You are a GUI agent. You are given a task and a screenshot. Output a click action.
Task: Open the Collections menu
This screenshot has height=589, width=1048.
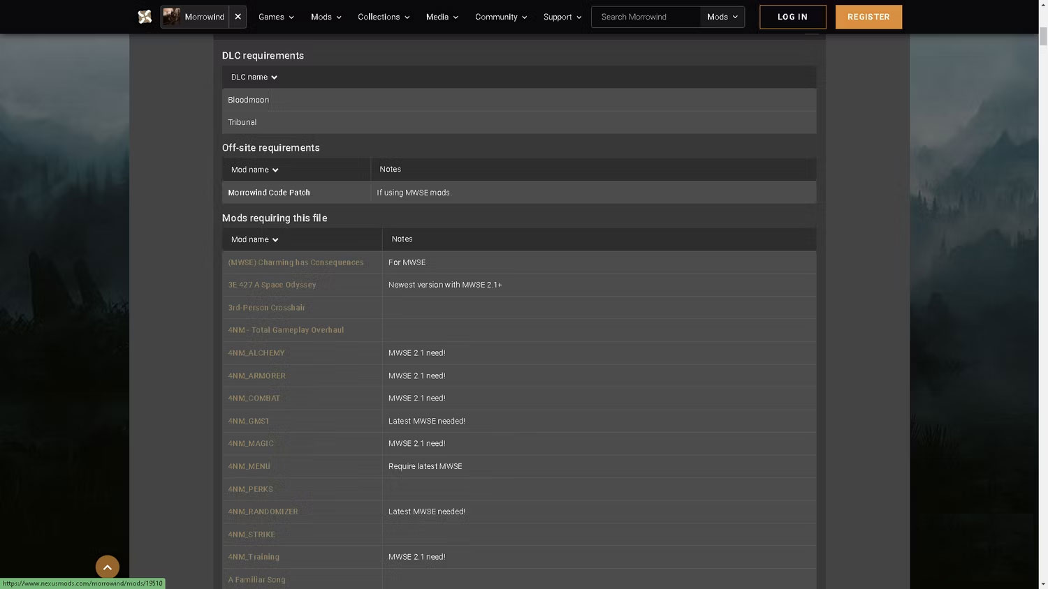383,17
